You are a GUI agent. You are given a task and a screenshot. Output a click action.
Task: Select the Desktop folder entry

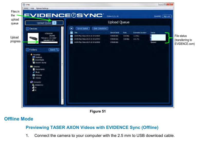tap(39, 57)
